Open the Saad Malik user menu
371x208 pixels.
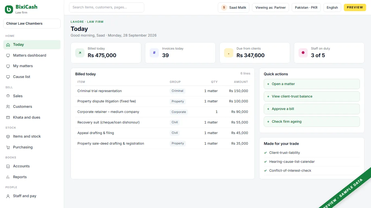click(234, 8)
